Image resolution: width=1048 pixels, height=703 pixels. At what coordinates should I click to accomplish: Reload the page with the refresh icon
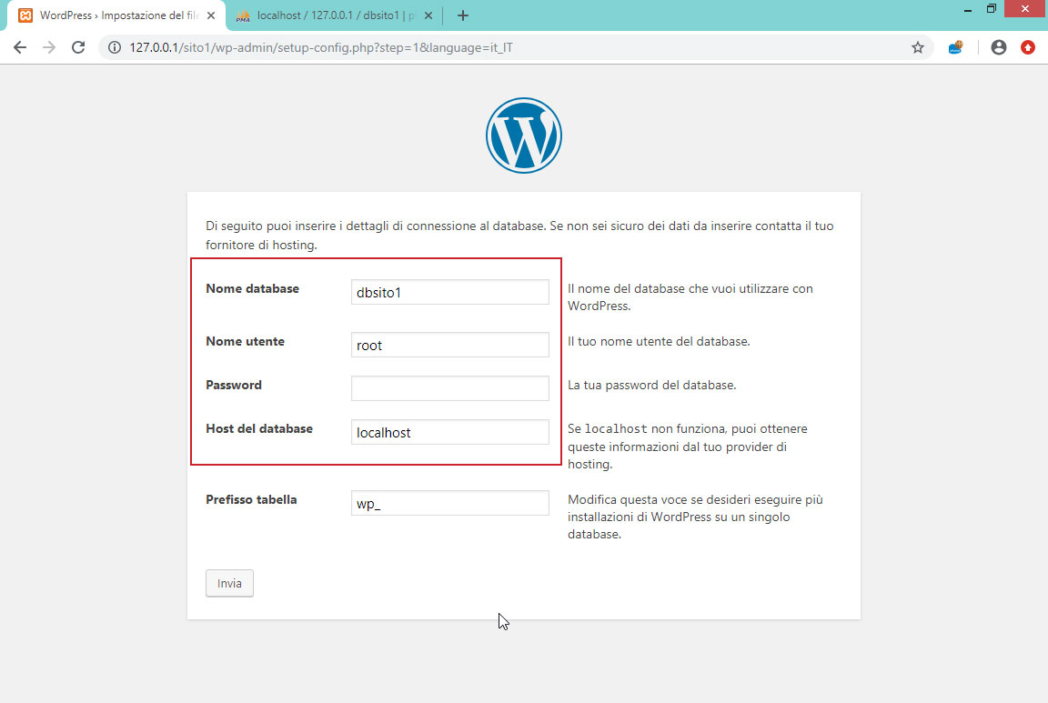coord(78,47)
